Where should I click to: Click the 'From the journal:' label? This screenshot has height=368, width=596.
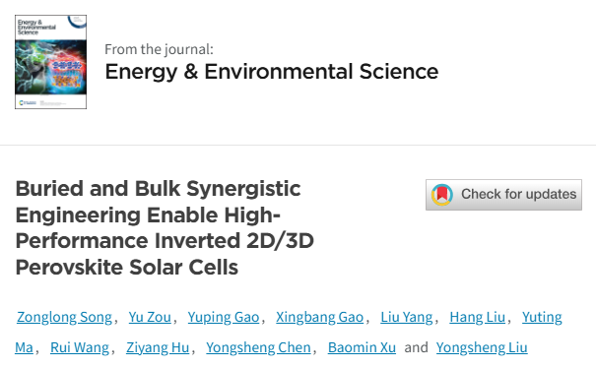pyautogui.click(x=159, y=49)
